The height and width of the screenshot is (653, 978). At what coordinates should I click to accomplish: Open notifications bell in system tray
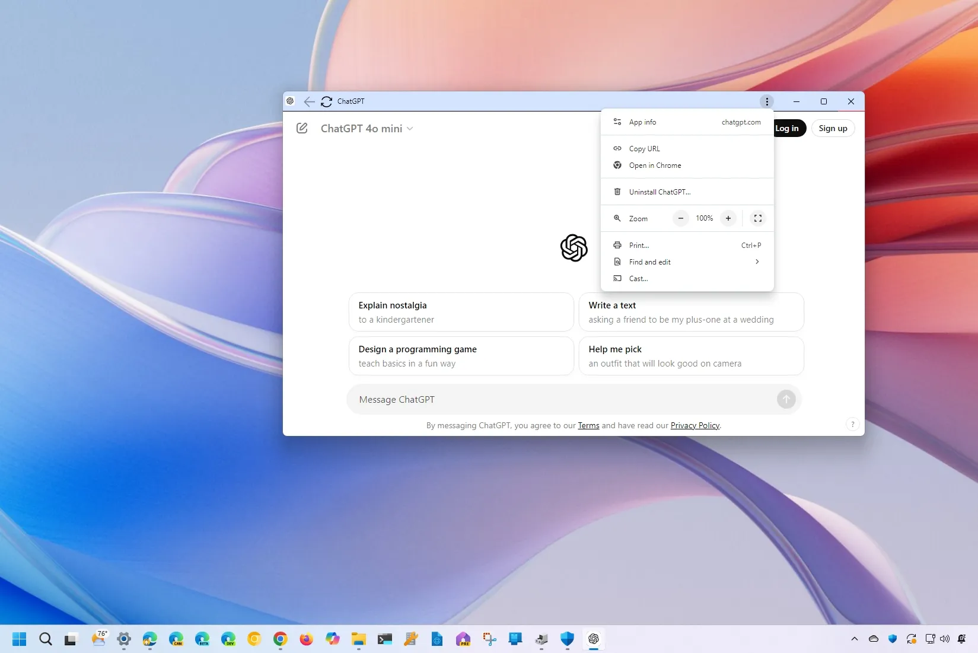tap(962, 639)
